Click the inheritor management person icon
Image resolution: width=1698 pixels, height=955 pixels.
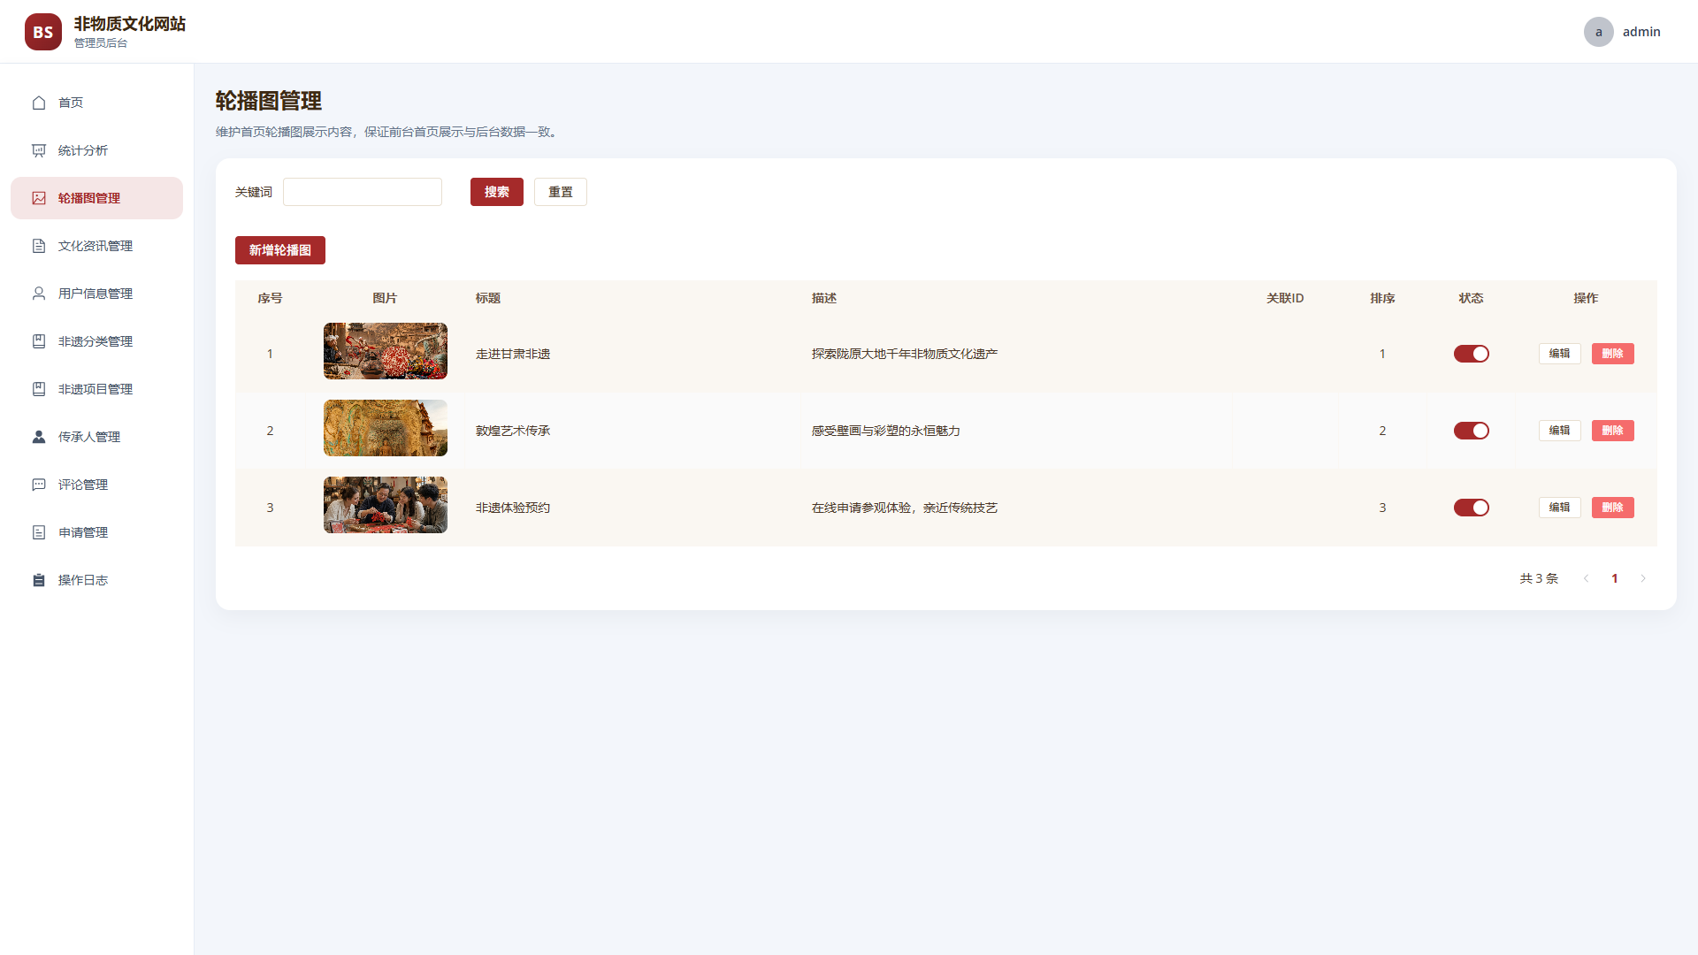click(x=39, y=437)
